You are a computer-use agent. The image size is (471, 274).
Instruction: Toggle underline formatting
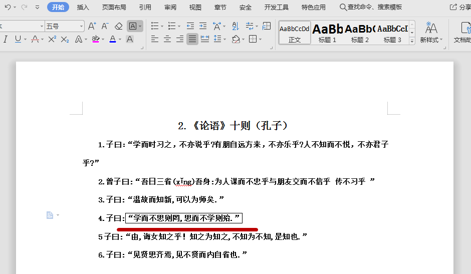tap(18, 39)
